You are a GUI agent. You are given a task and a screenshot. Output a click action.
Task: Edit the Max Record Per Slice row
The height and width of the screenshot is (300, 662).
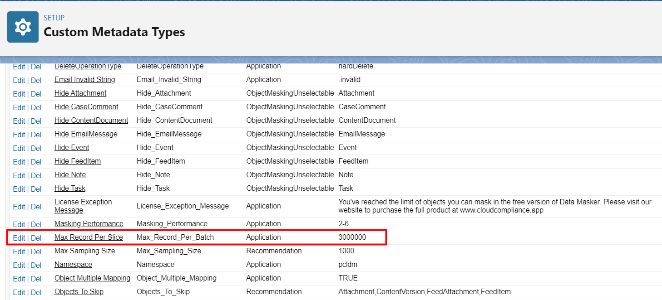click(x=19, y=238)
